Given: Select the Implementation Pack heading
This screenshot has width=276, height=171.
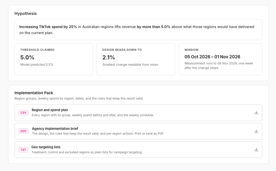Looking at the screenshot, I should pos(34,93).
